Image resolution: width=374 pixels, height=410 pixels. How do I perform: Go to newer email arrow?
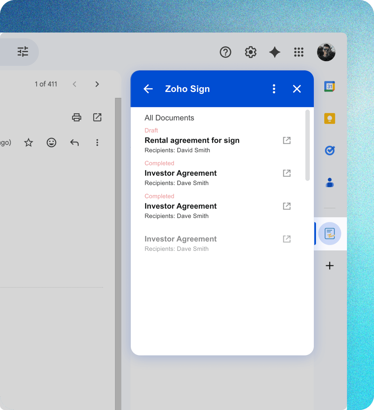click(74, 84)
